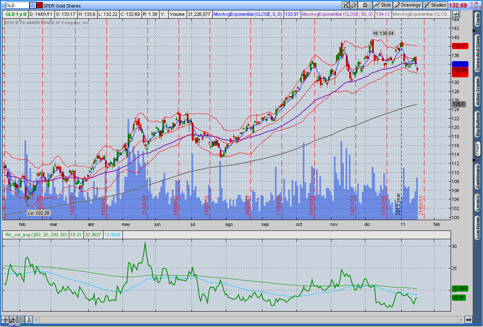Toggle the dollar price-axis icon
483x327 pixels.
click(29, 320)
